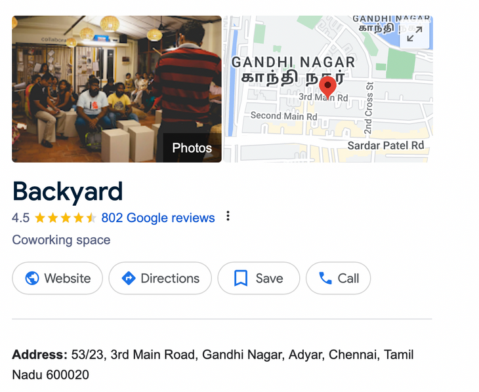Click the blue Directions arrow icon

pyautogui.click(x=129, y=278)
